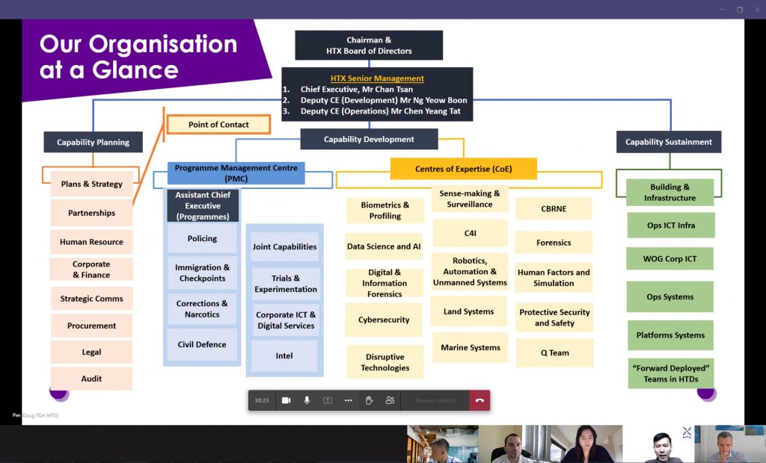The width and height of the screenshot is (766, 463).
Task: Click the presenter name label Pee Xiong TOH
Action: (35, 415)
